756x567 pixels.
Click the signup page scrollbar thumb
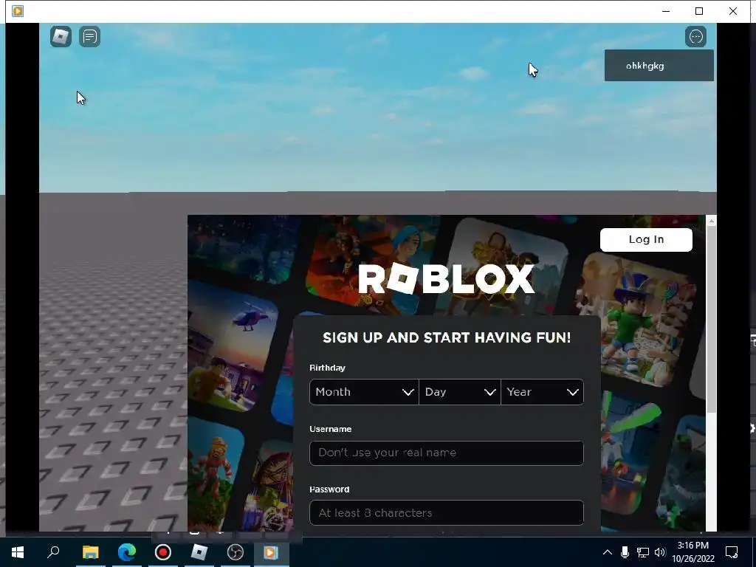pyautogui.click(x=711, y=319)
